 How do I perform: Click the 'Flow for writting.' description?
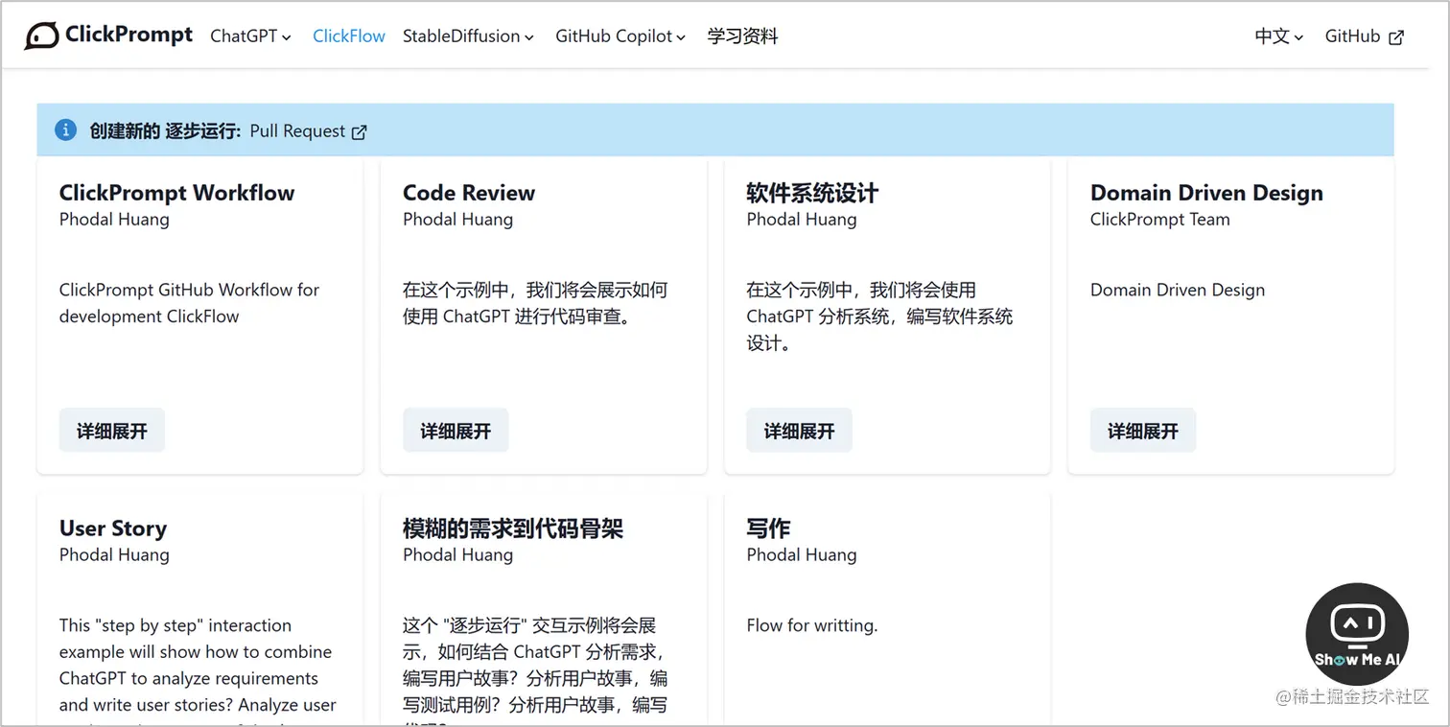click(x=812, y=626)
